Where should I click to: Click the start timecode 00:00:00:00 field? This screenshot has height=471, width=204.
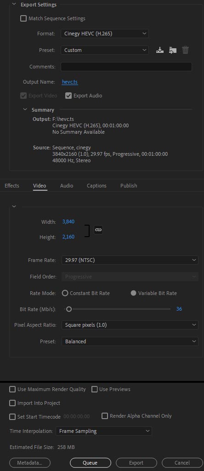(77, 417)
